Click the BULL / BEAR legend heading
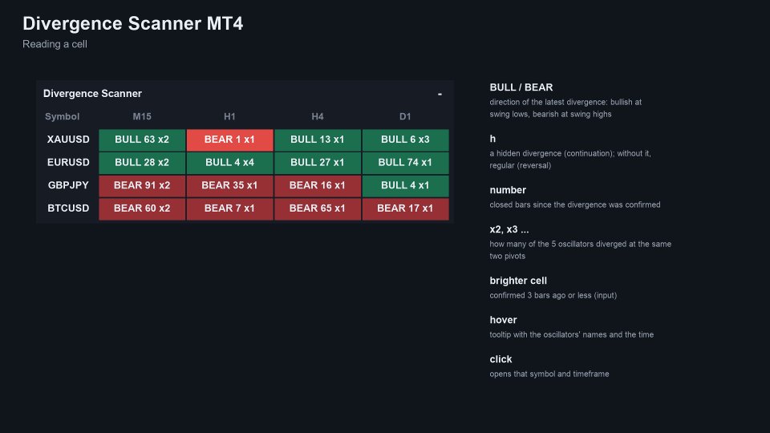Viewport: 770px width, 433px height. coord(521,87)
